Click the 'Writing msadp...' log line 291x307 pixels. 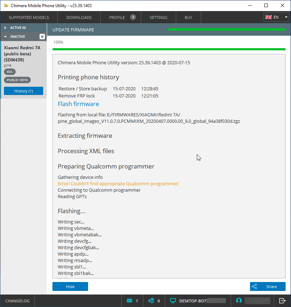click(75, 260)
